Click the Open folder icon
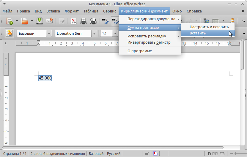Screen dimensions: 247x157 (24, 21)
